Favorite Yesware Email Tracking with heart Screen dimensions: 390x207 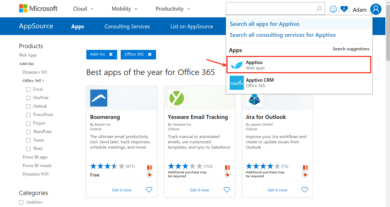227,190
